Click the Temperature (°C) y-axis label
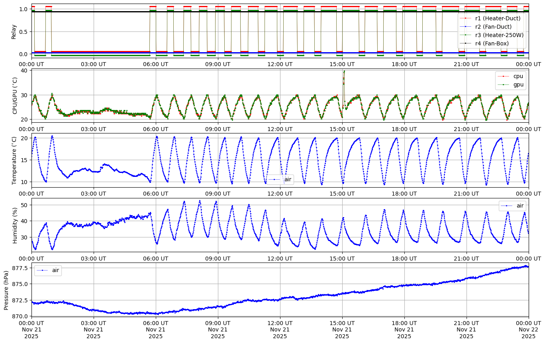This screenshot has width=545, height=343. tap(14, 160)
